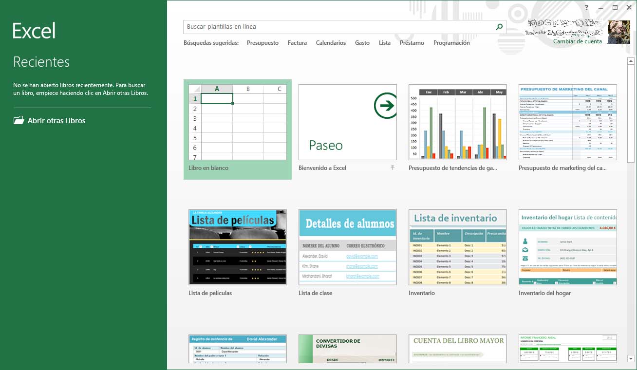Click the Inventario del hogar caption text
637x370 pixels.
[x=545, y=293]
